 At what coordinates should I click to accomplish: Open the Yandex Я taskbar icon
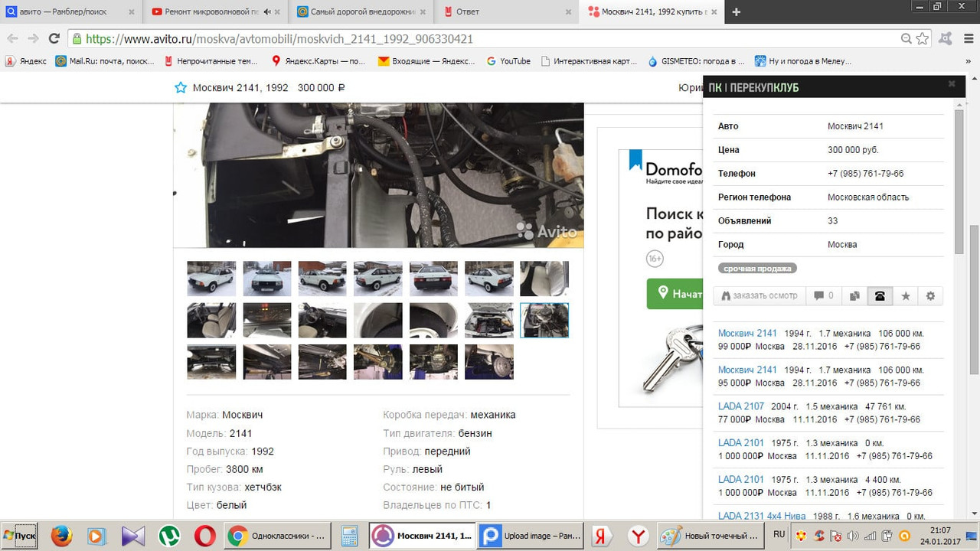602,536
